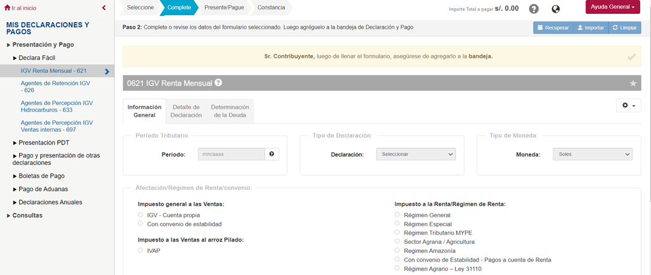Expand Consultas in the sidebar
Screen dimensions: 651x275
[x=25, y=215]
